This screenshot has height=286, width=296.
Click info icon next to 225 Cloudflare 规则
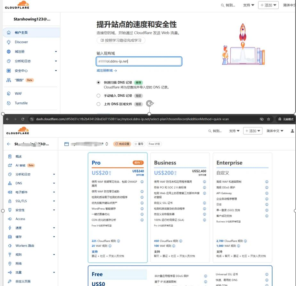coord(119,241)
